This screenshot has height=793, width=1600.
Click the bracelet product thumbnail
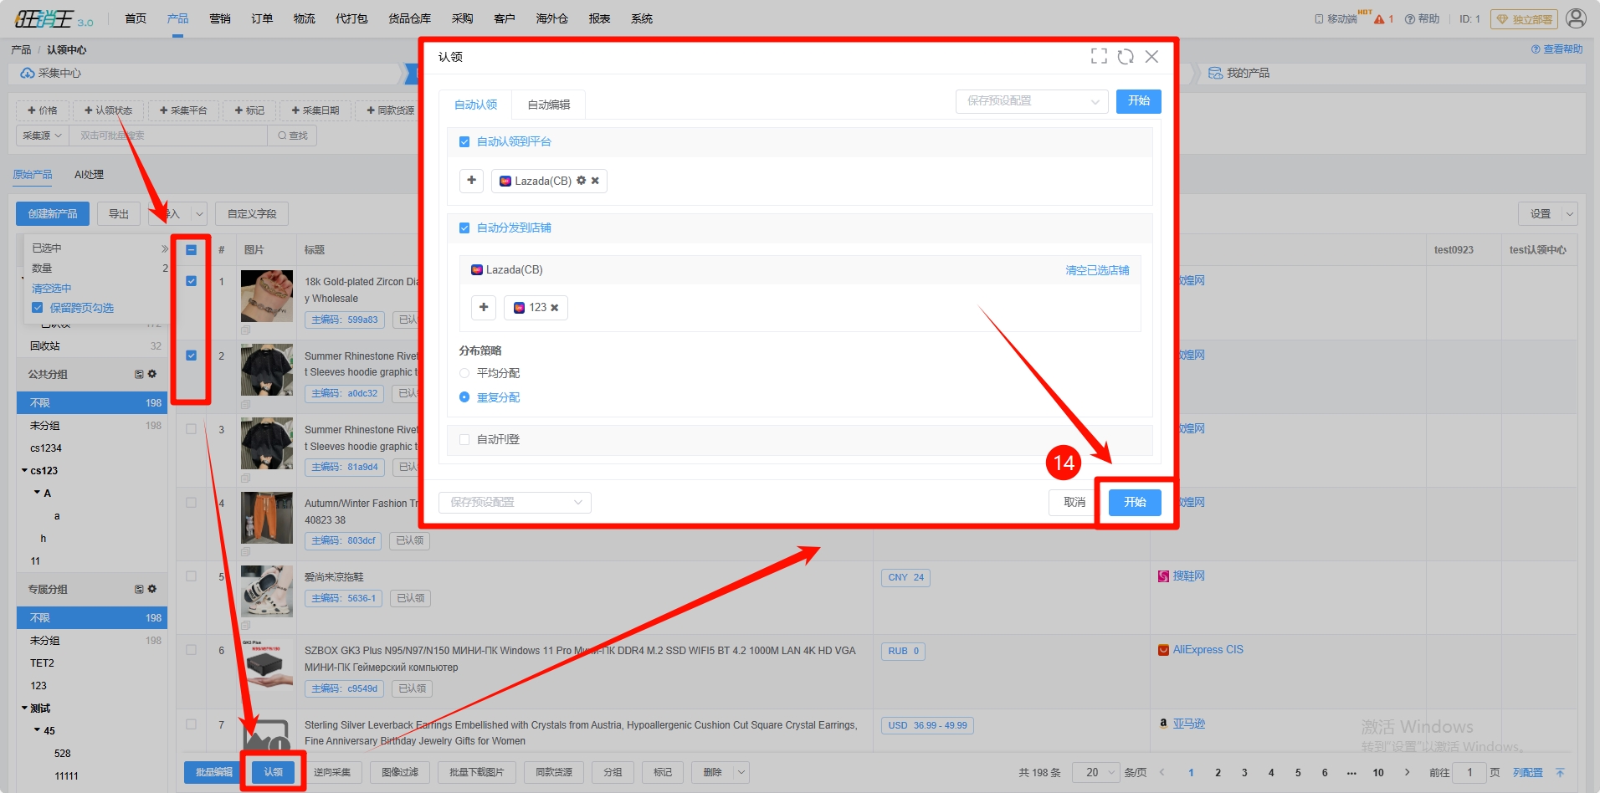(267, 296)
